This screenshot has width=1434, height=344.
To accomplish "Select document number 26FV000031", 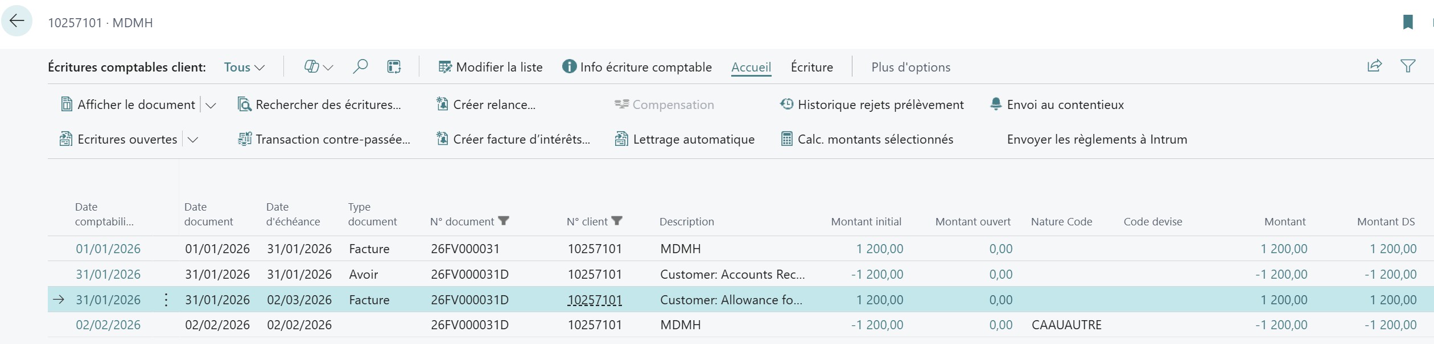I will point(465,249).
